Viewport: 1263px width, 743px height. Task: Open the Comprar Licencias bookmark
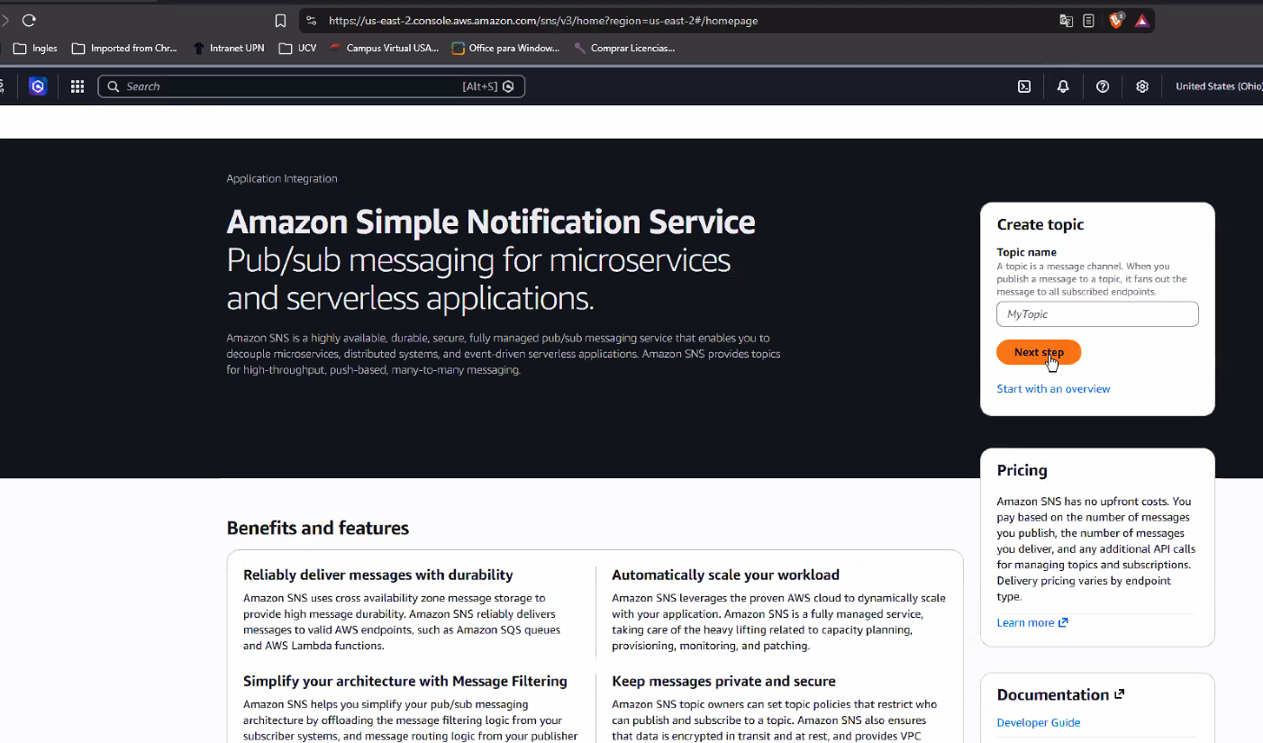coord(624,48)
